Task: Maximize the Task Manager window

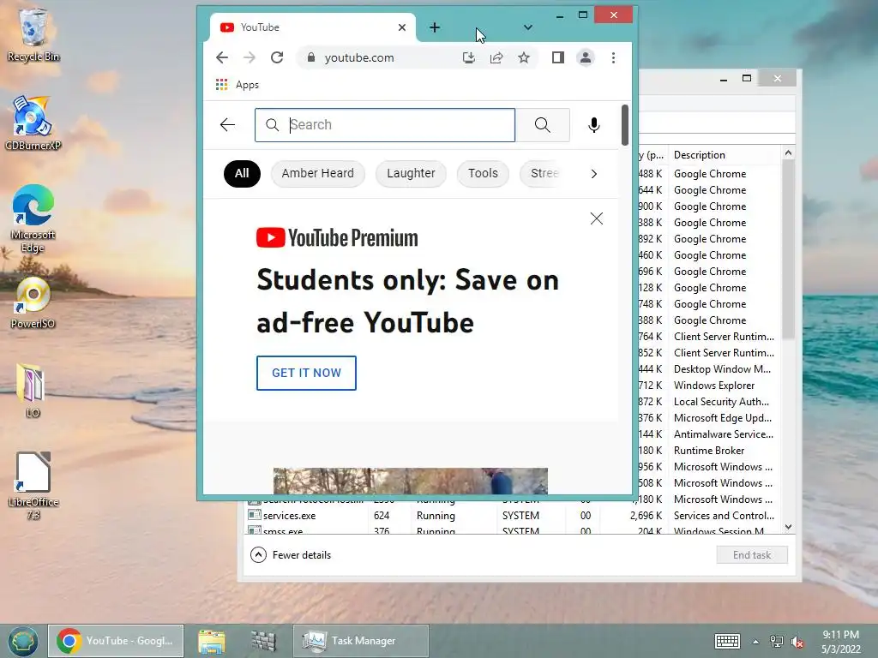Action: (747, 78)
